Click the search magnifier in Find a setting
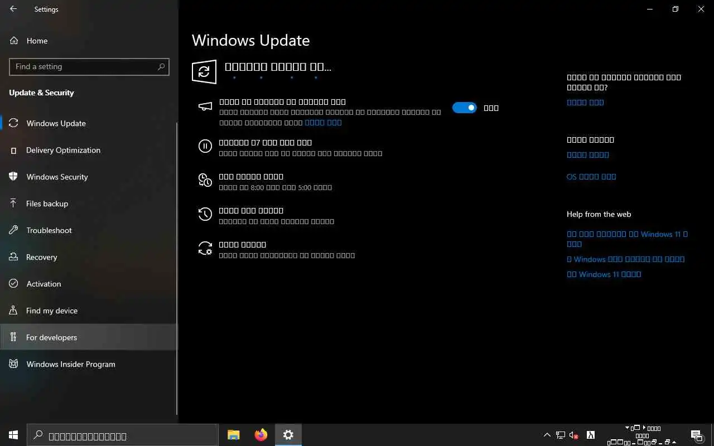The width and height of the screenshot is (714, 446). [x=161, y=66]
